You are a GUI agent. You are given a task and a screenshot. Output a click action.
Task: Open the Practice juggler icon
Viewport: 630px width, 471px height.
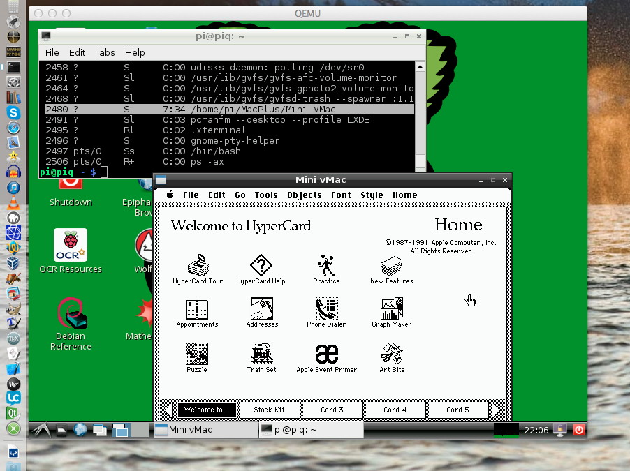click(x=326, y=267)
